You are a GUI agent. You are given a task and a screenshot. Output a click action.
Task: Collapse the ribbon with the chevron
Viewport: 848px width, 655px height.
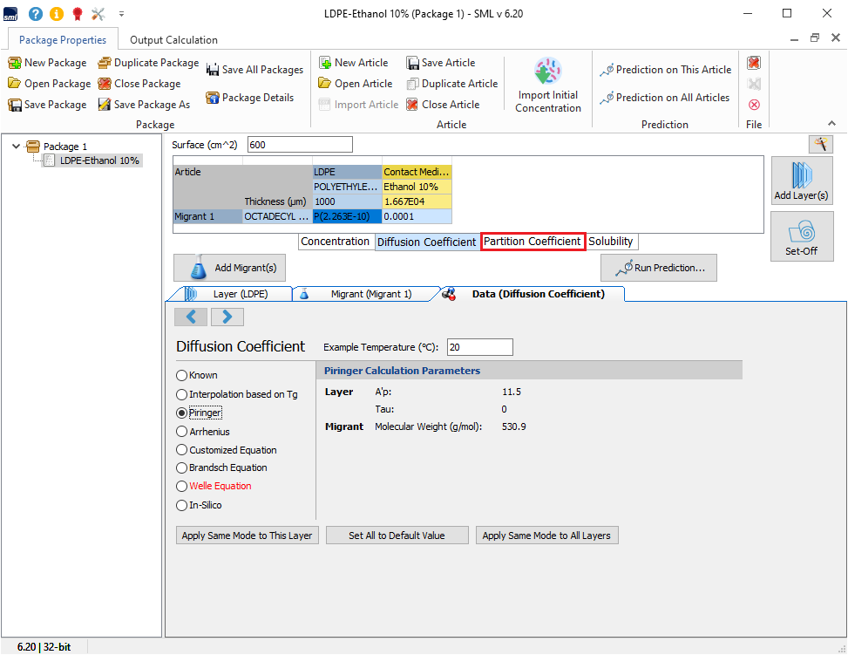[x=832, y=124]
